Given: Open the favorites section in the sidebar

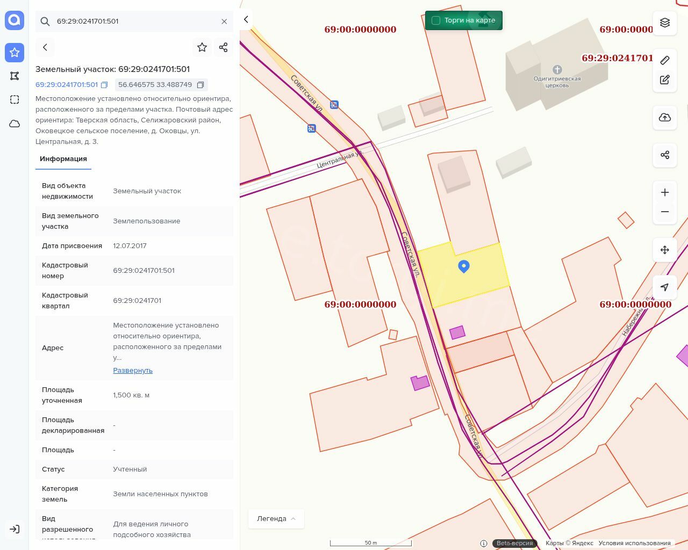Looking at the screenshot, I should (15, 53).
